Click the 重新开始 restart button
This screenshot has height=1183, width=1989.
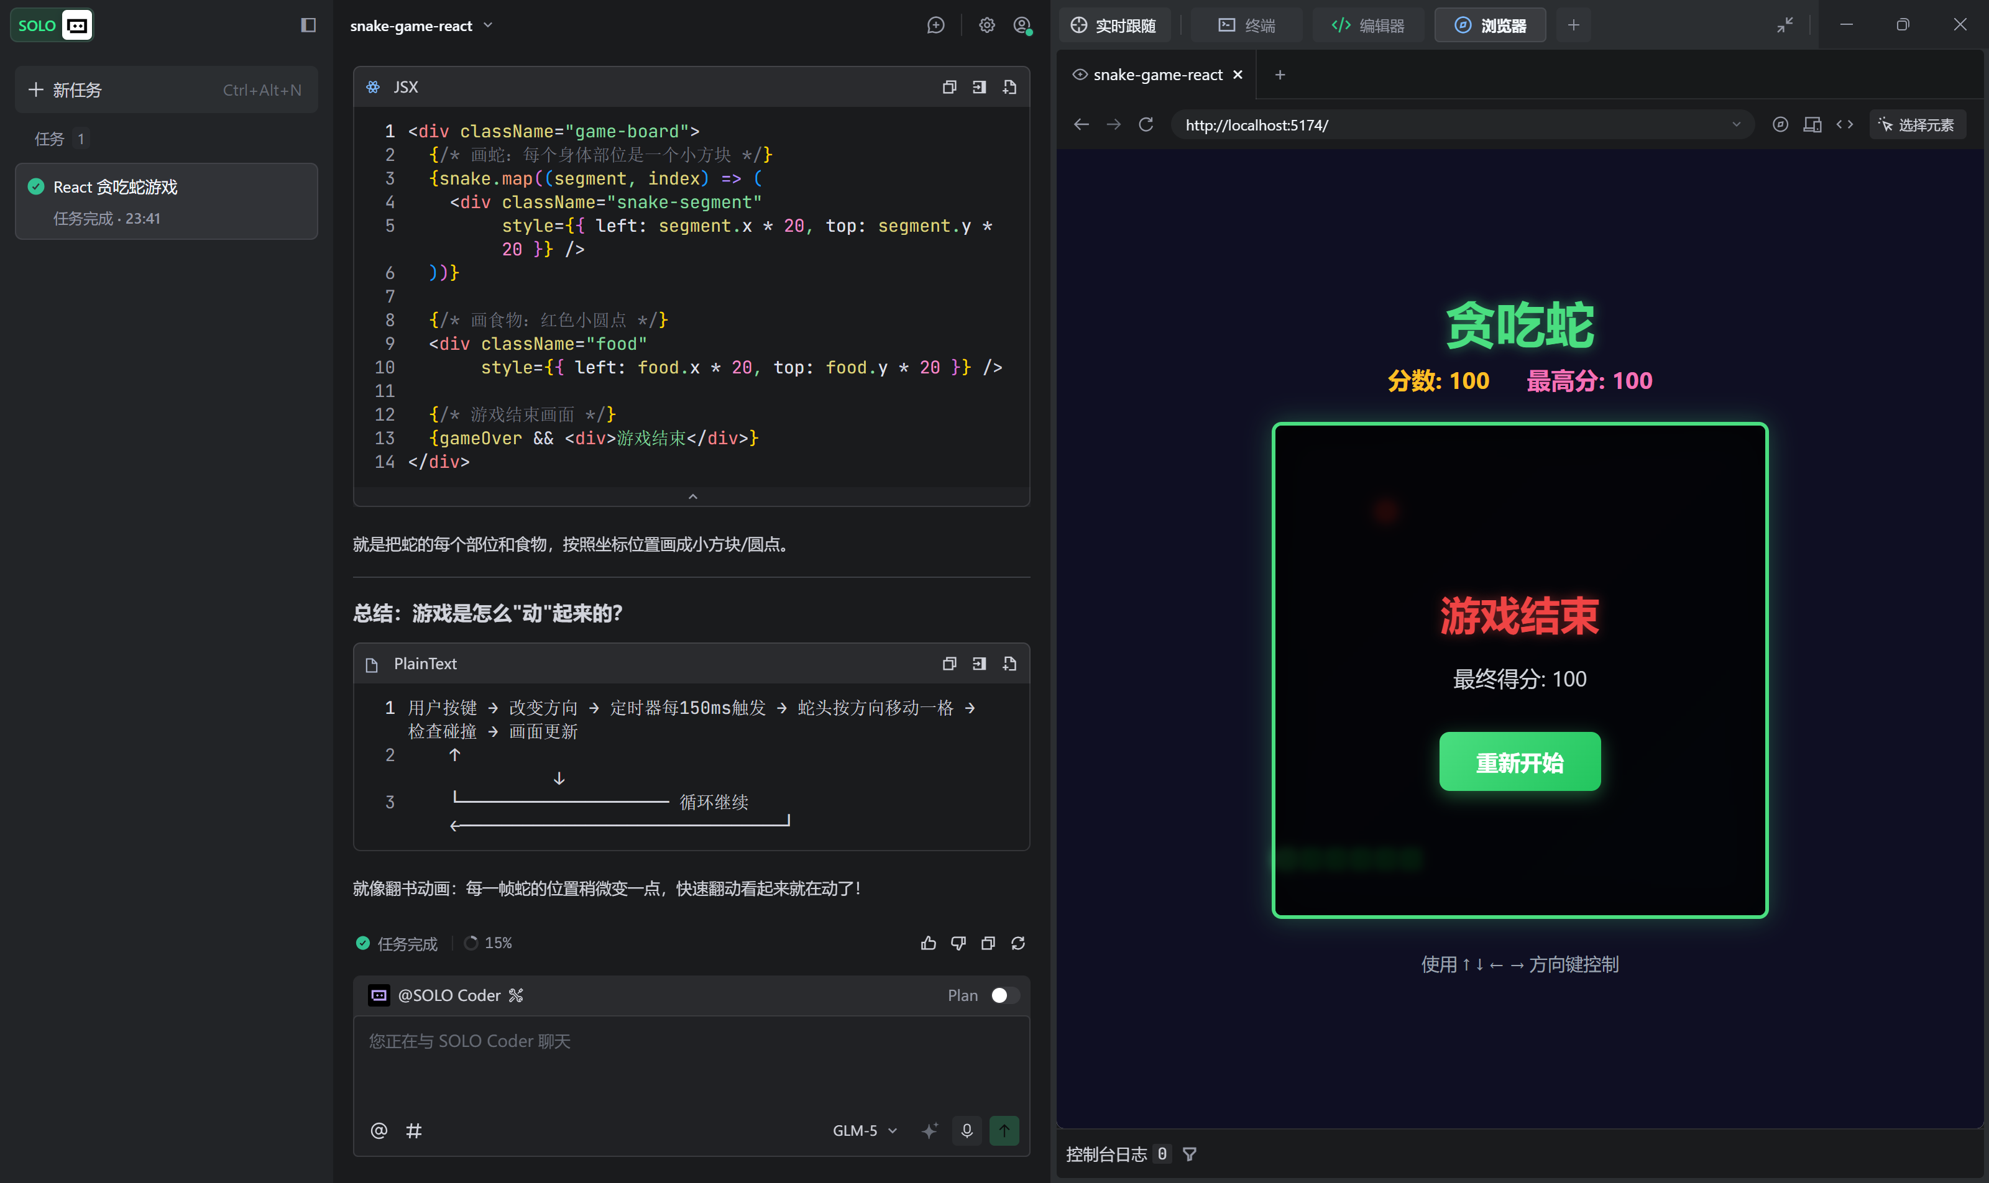coord(1519,762)
